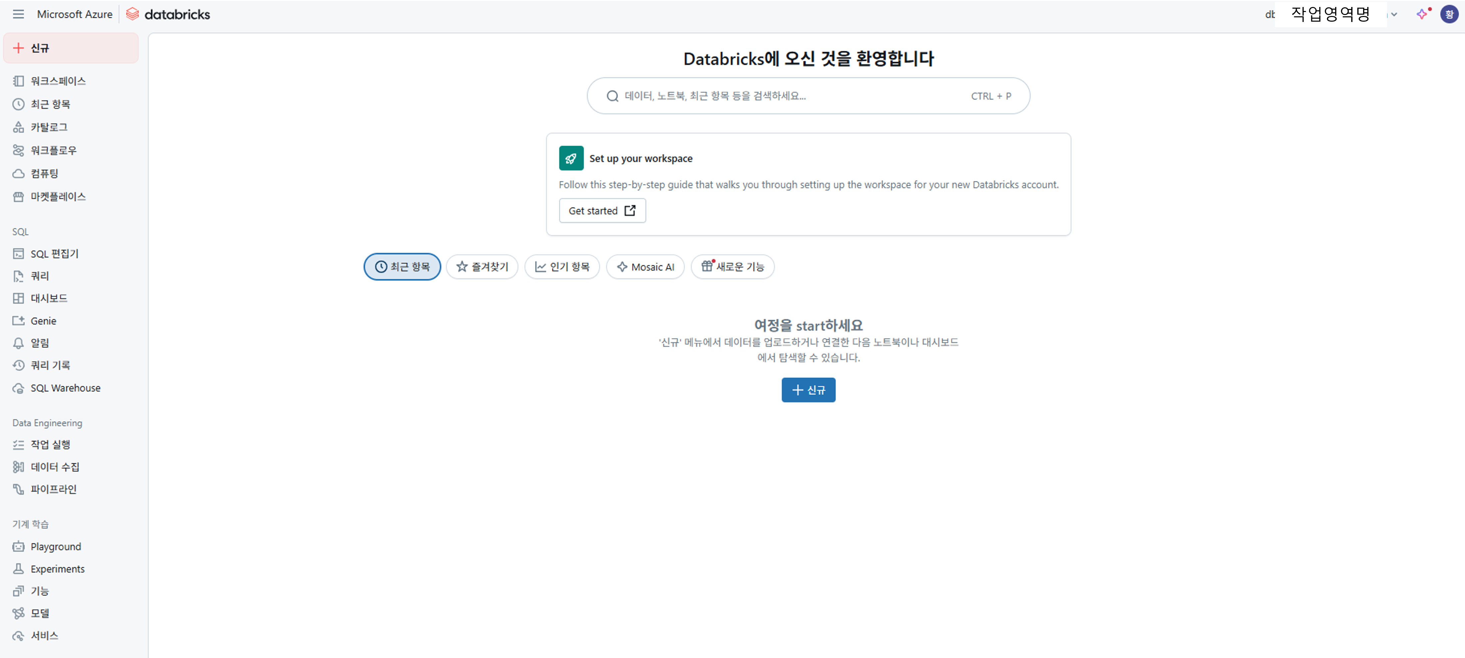The image size is (1465, 658).
Task: Click the 'Microsoft Azure' label
Action: click(75, 14)
